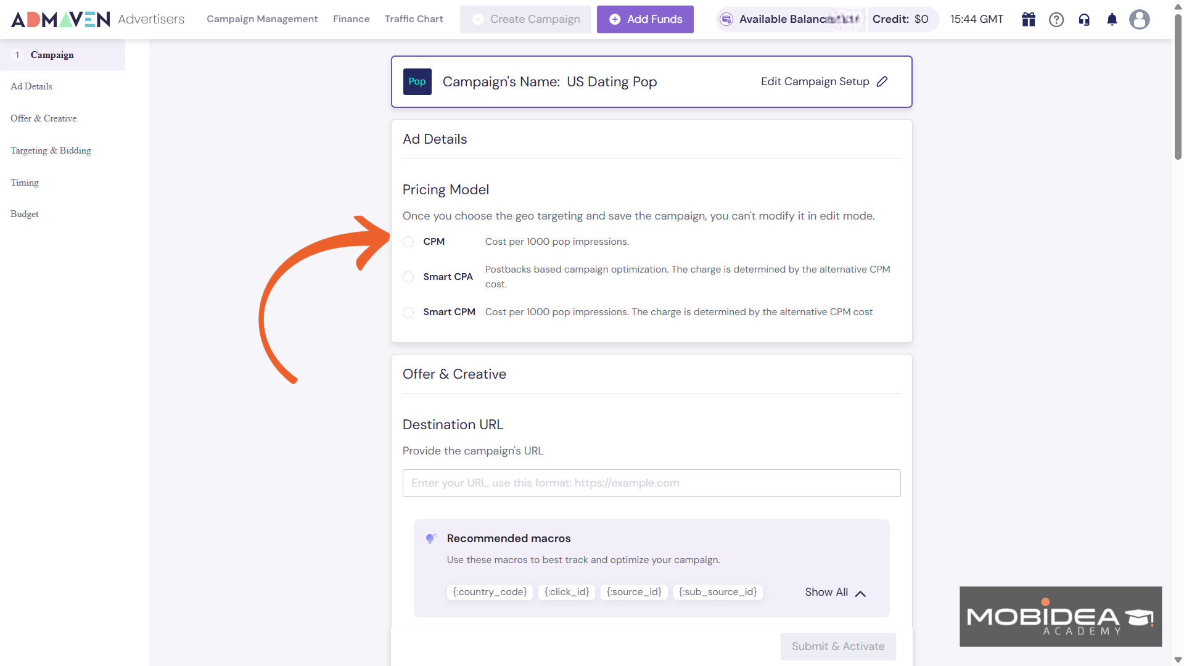Click the Pop campaign type badge
Screen dimensions: 1184x666
[417, 81]
